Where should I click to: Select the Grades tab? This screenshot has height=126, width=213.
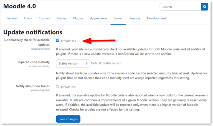[x=62, y=18]
